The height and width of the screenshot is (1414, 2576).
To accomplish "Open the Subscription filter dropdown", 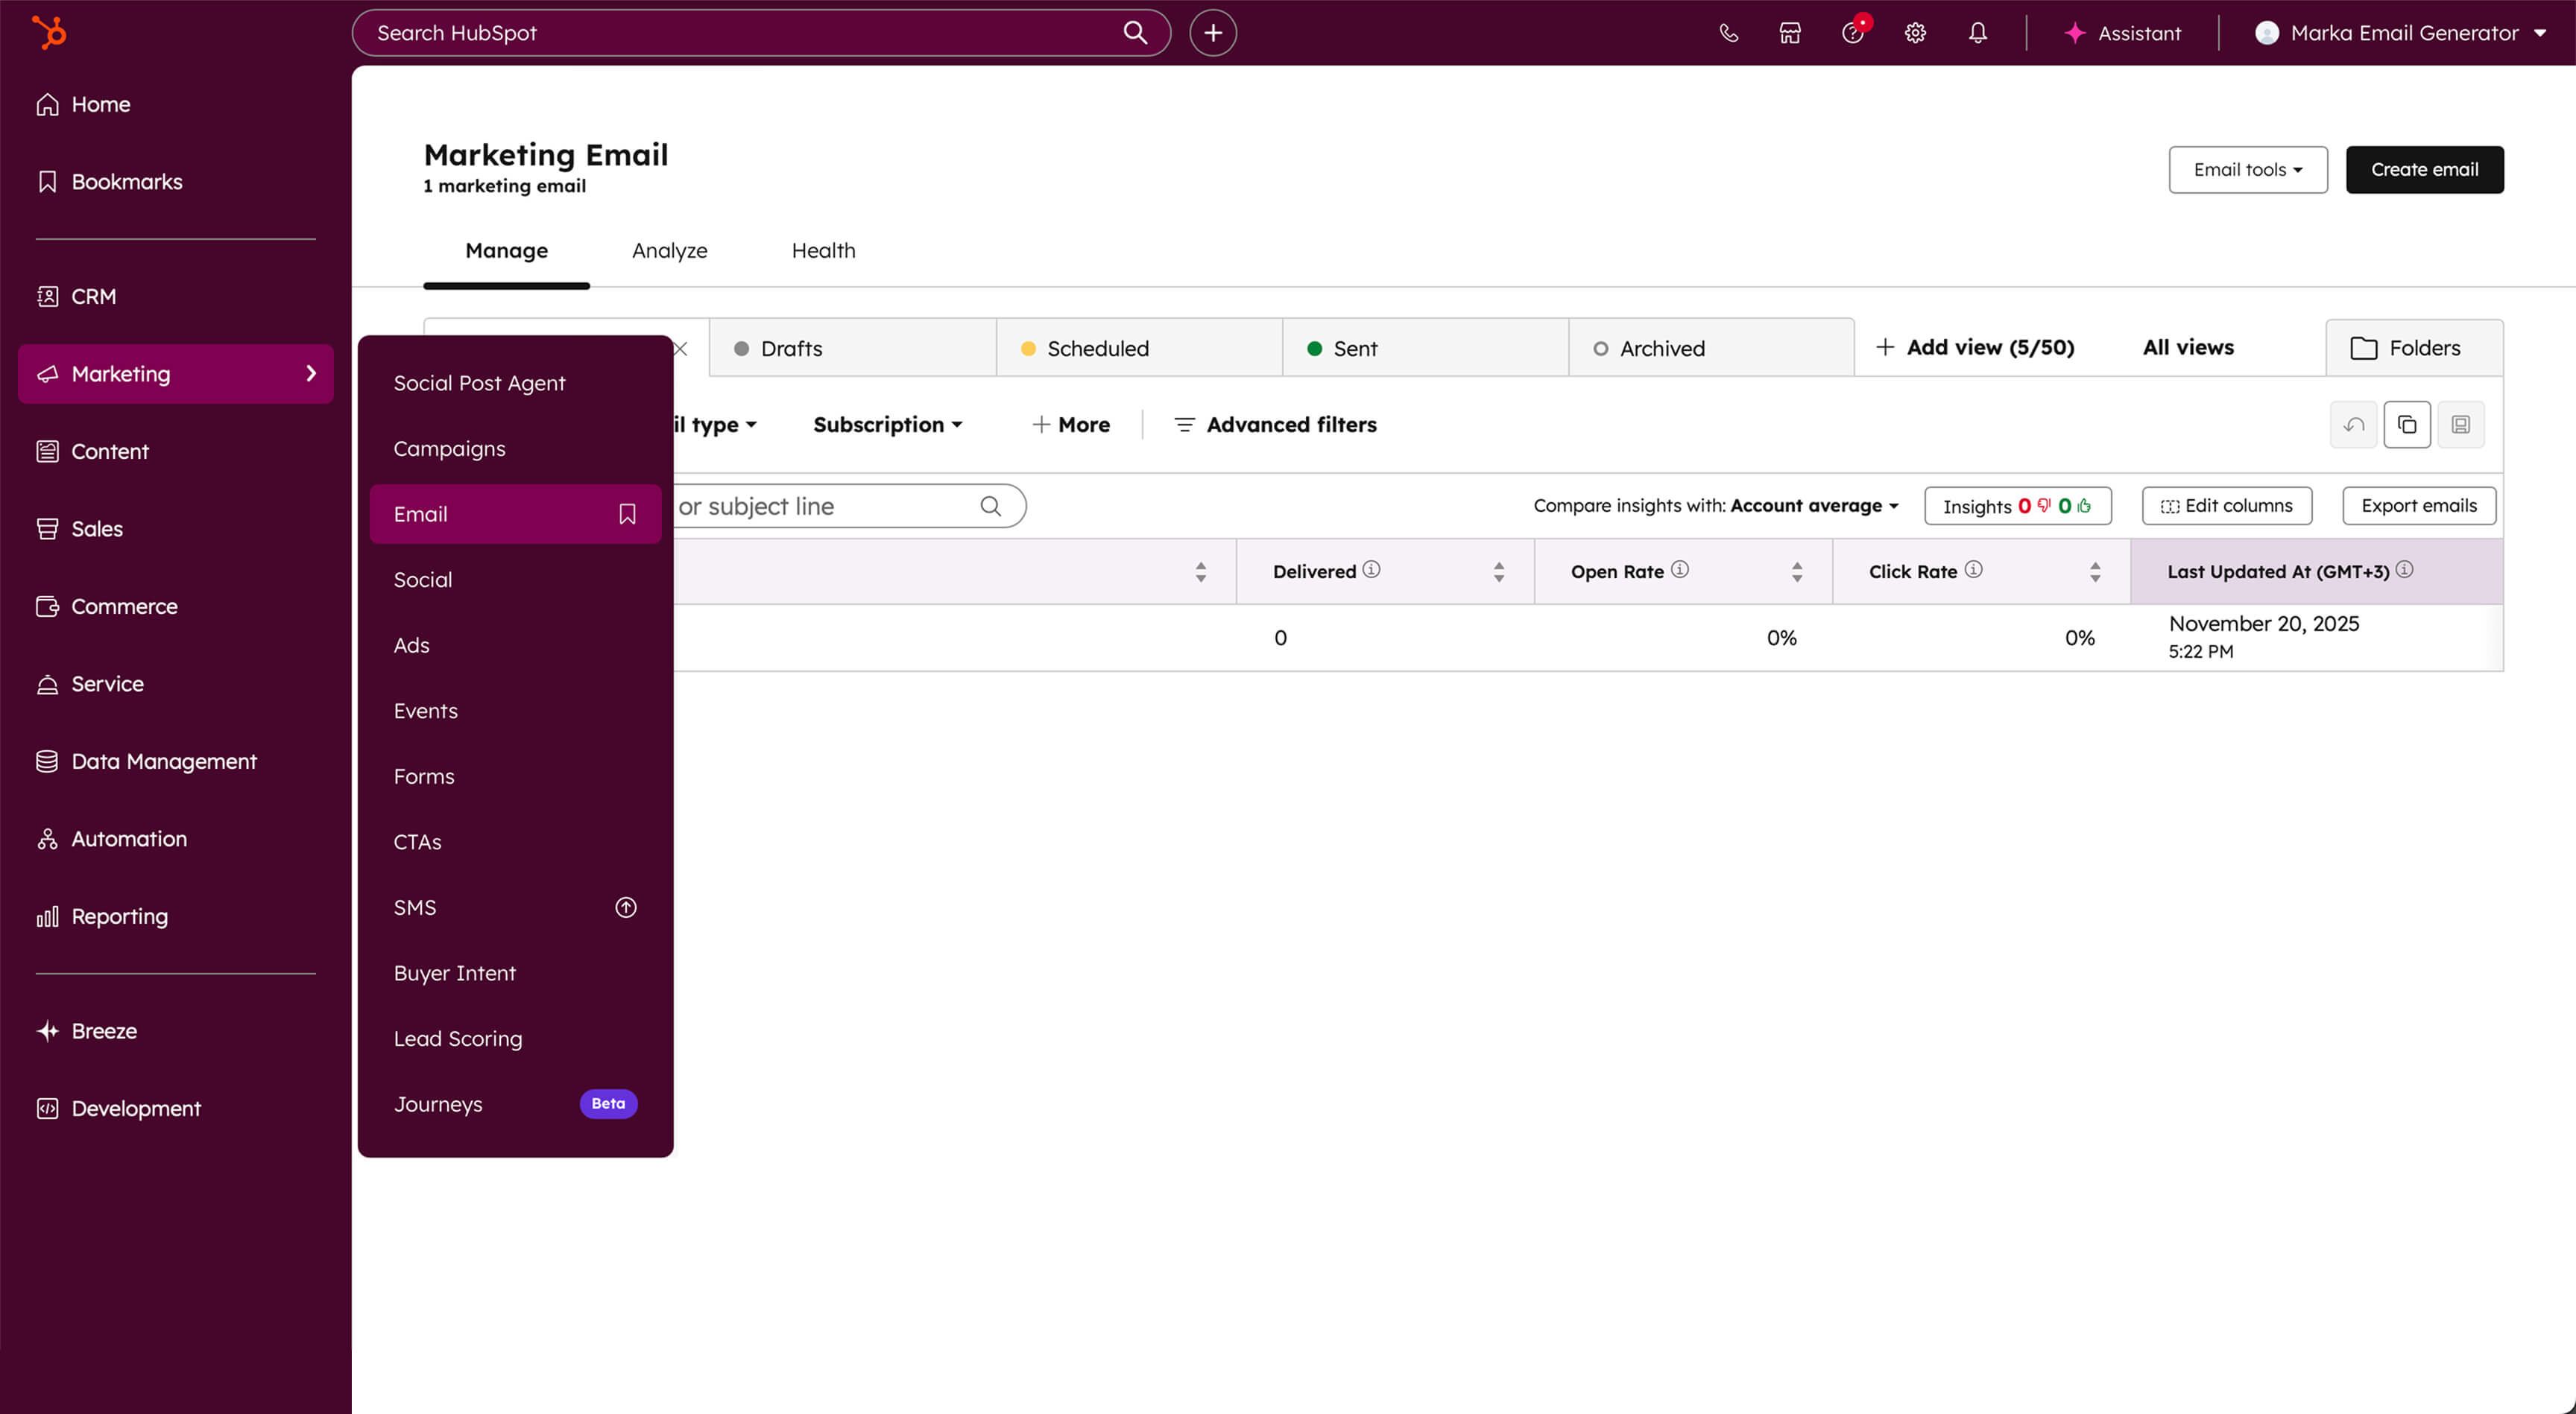I will click(x=887, y=424).
